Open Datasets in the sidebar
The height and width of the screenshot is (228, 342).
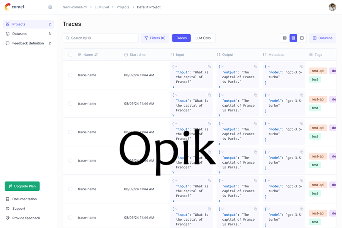19,34
